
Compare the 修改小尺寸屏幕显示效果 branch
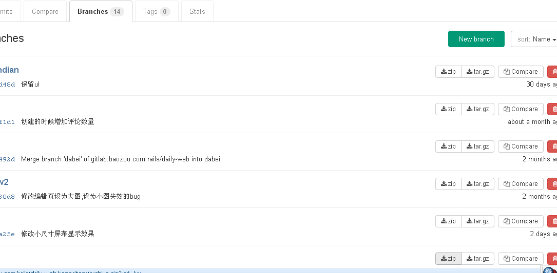(521, 221)
